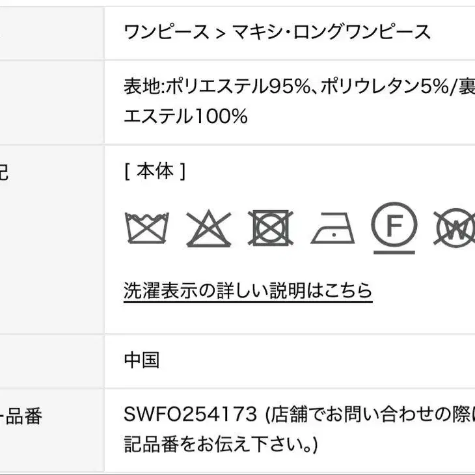Click the breadcrumb '>' separator
This screenshot has width=475, height=475.
point(220,32)
